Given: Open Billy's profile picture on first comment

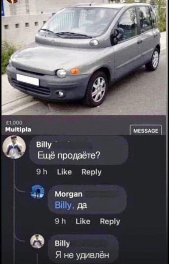Looking at the screenshot, I should point(14,147).
